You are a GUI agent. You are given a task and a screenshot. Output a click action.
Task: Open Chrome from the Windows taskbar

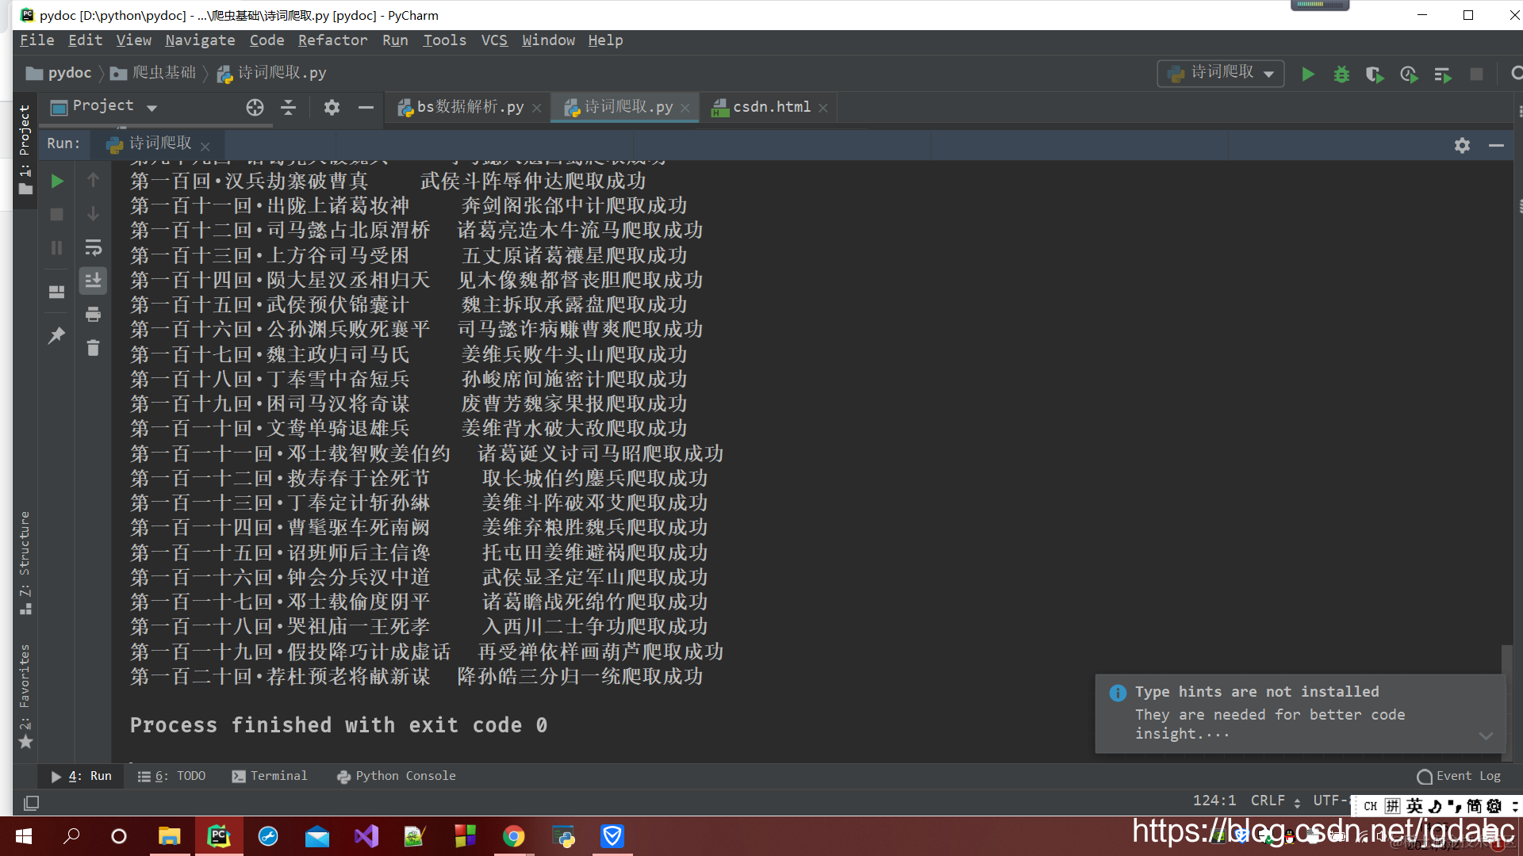pyautogui.click(x=513, y=836)
